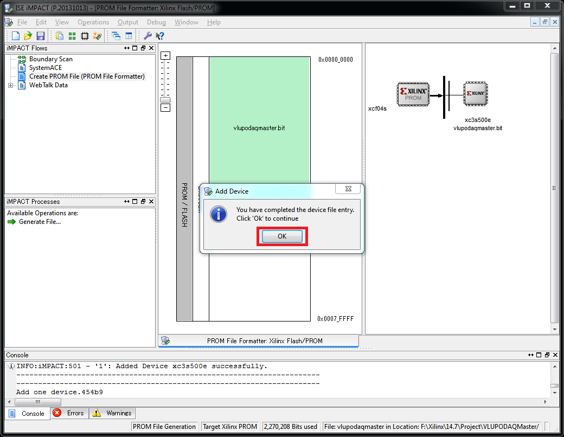The width and height of the screenshot is (564, 437).
Task: Click the green Generate File arrow icon
Action: tap(12, 222)
